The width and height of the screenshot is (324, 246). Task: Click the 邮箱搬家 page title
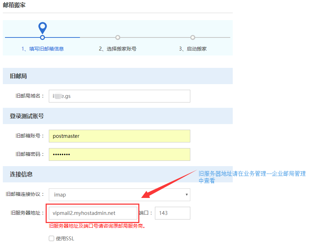[x=14, y=5]
